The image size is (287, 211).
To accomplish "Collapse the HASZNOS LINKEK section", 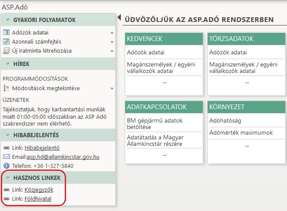I will pyautogui.click(x=7, y=178).
